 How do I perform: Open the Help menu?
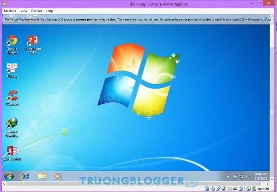tap(49, 11)
